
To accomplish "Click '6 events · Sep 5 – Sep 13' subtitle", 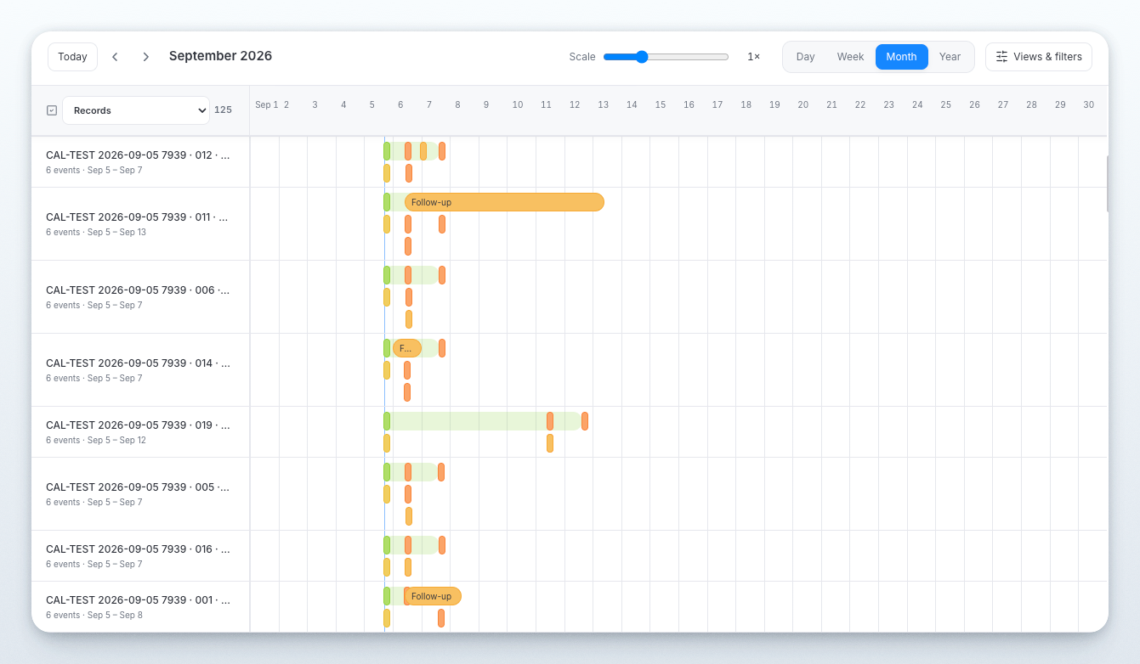I will pos(96,232).
